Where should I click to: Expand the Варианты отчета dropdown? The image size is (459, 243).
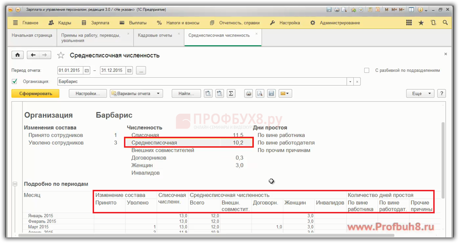point(158,93)
